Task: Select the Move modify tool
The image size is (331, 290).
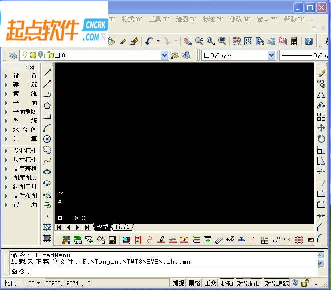Action: point(321,128)
